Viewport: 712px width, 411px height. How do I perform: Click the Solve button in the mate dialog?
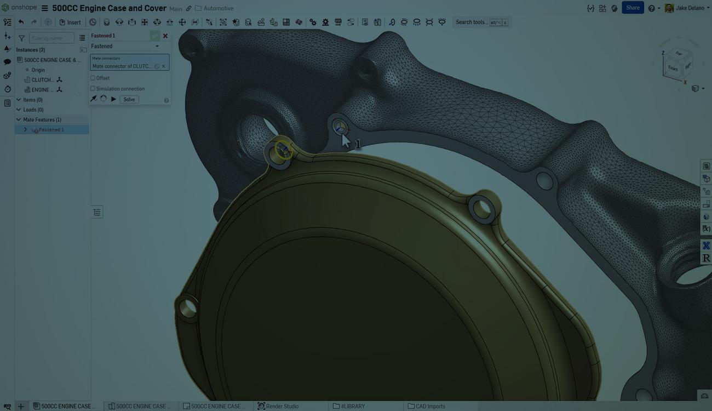129,99
